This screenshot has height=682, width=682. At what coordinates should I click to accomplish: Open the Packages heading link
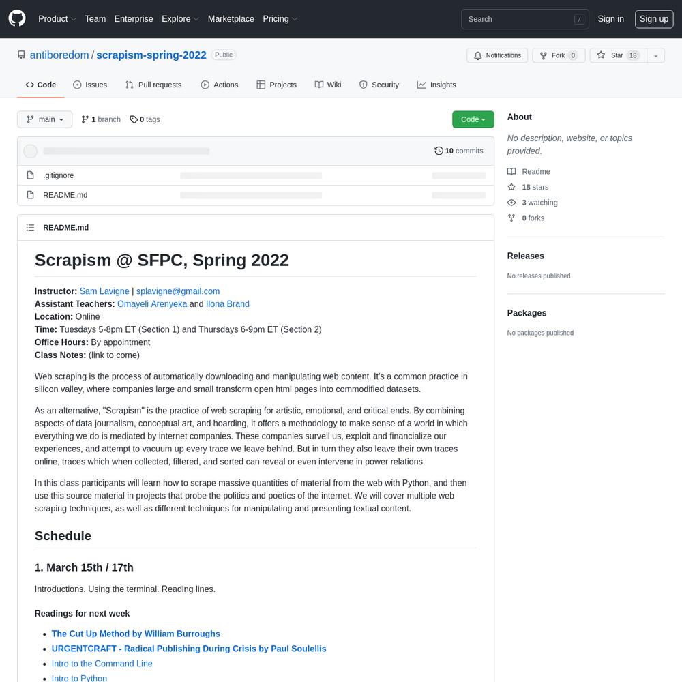527,313
